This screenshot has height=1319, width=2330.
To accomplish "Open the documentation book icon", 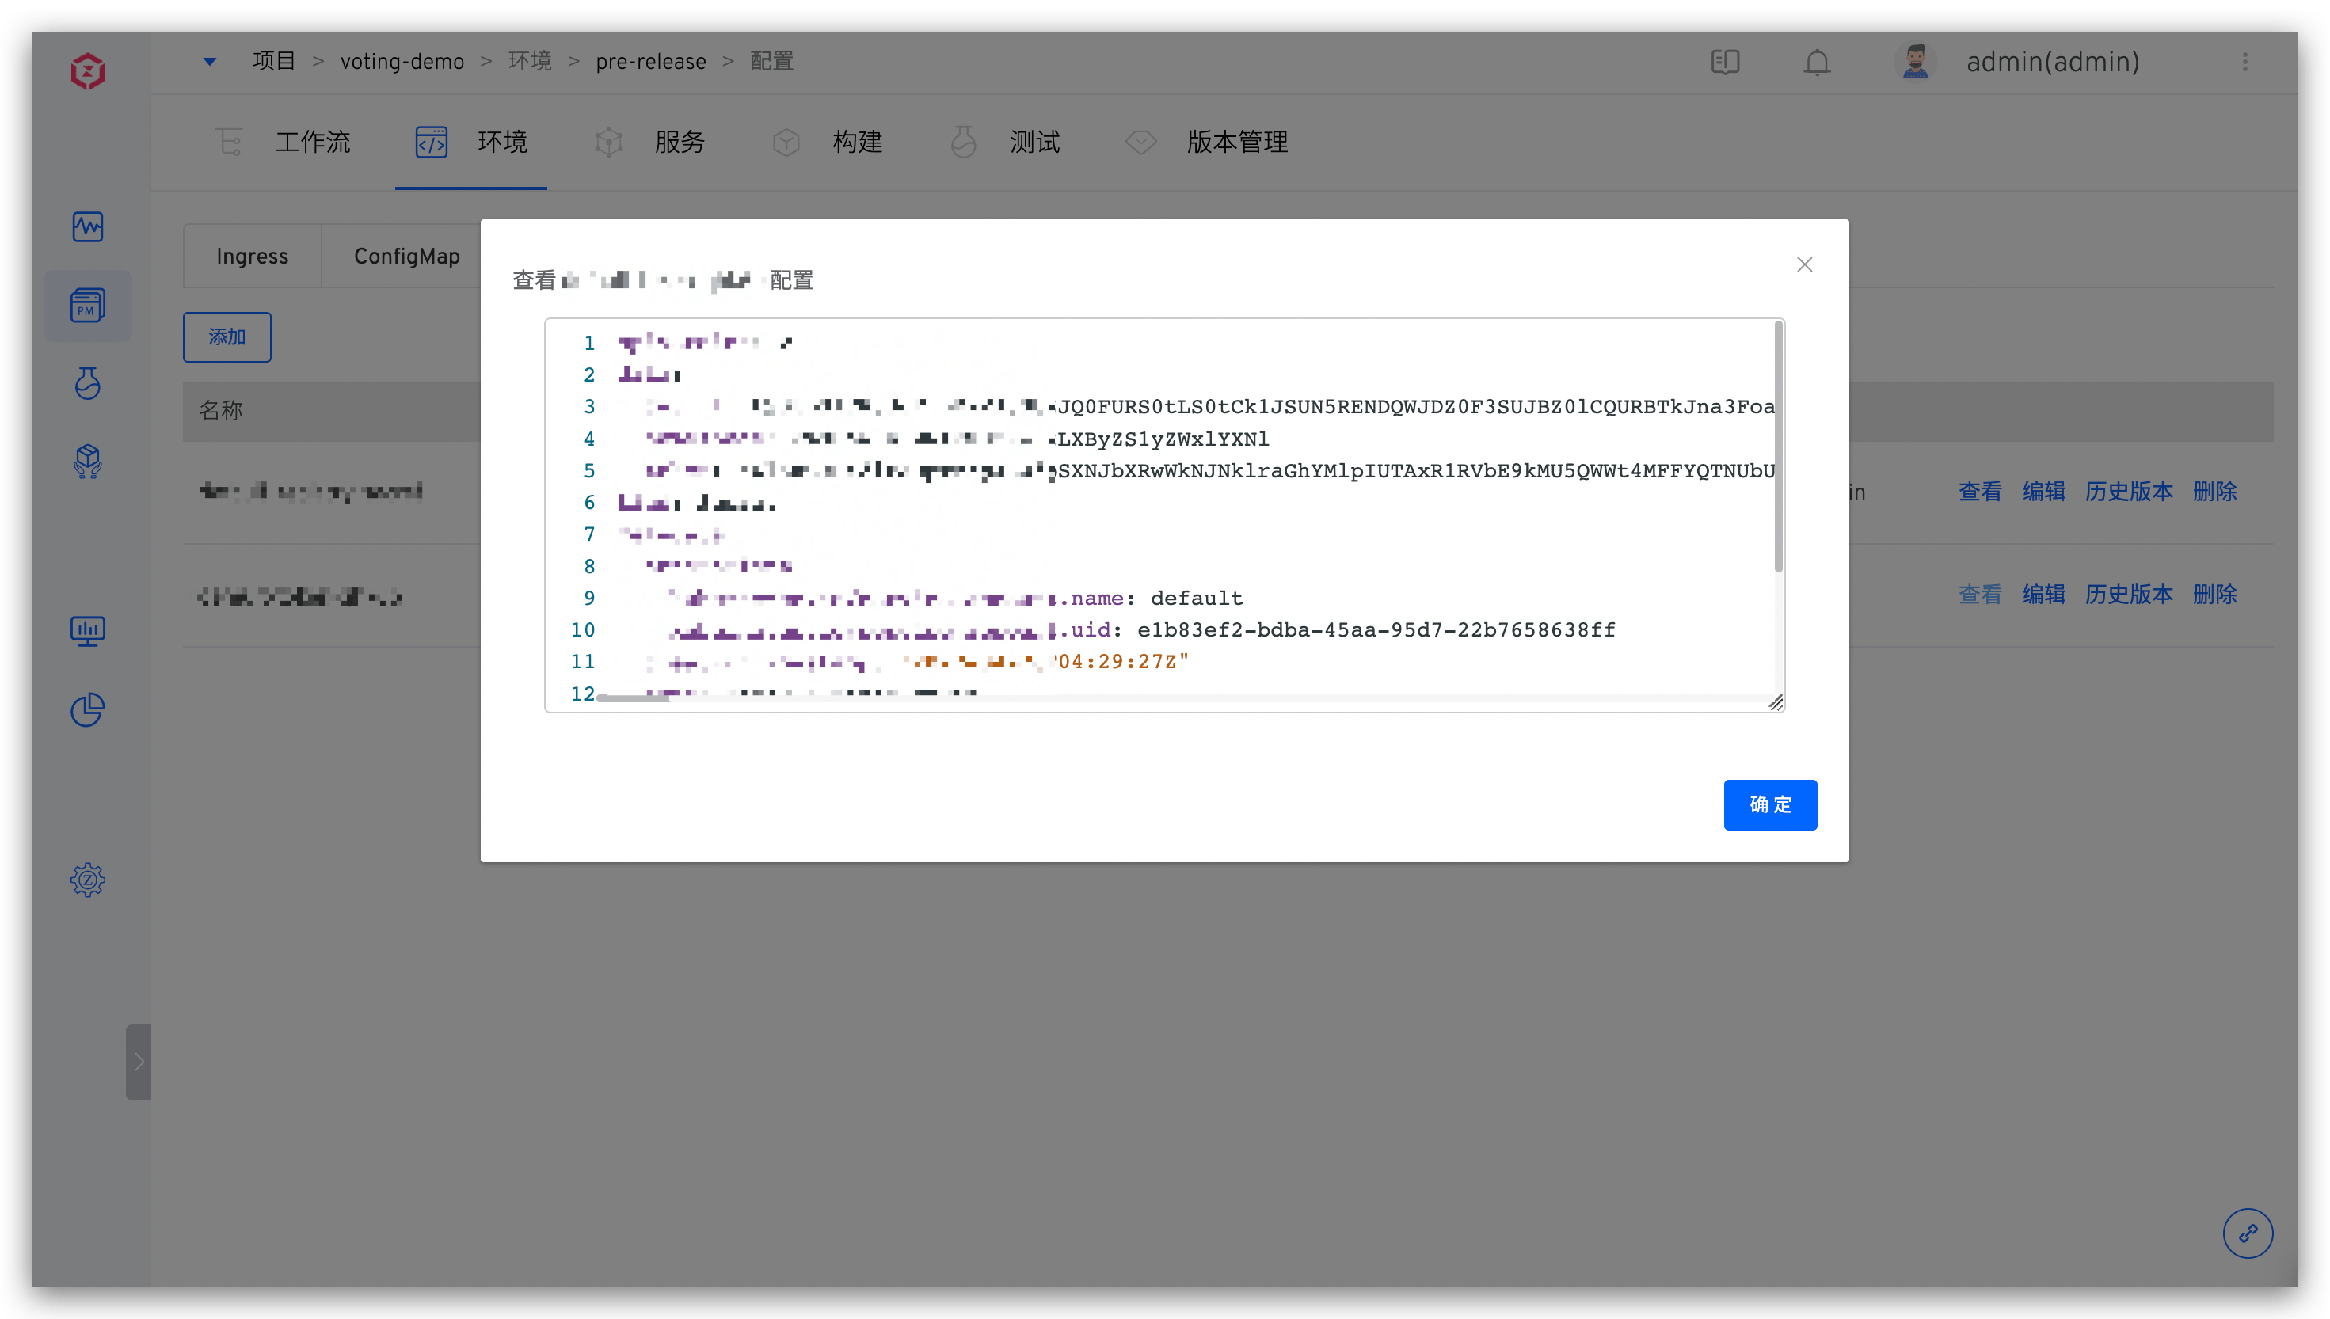I will [1725, 62].
